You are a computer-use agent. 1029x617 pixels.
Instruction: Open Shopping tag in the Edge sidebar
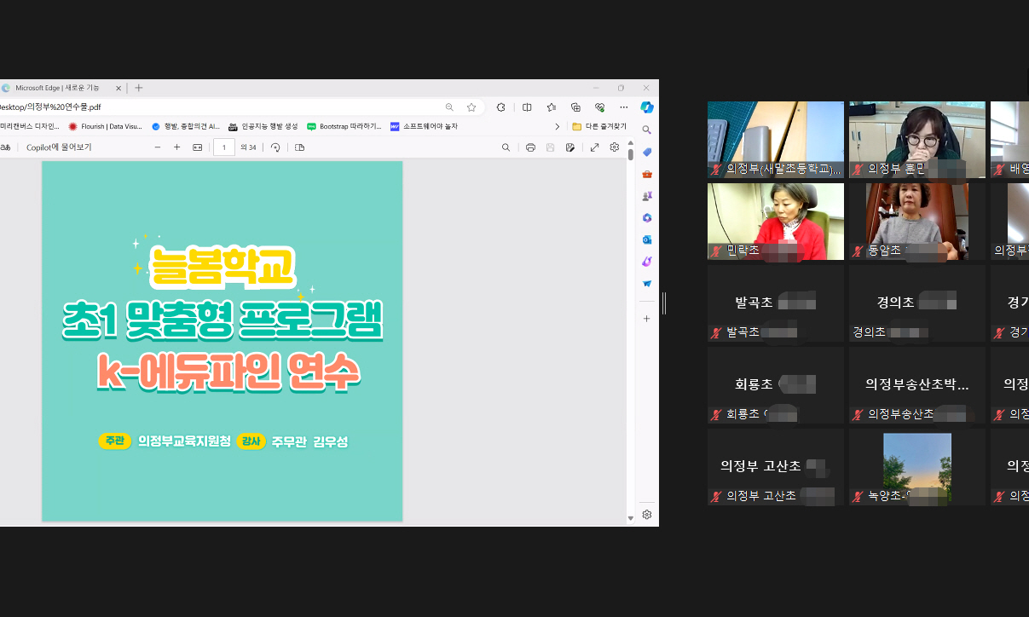647,152
